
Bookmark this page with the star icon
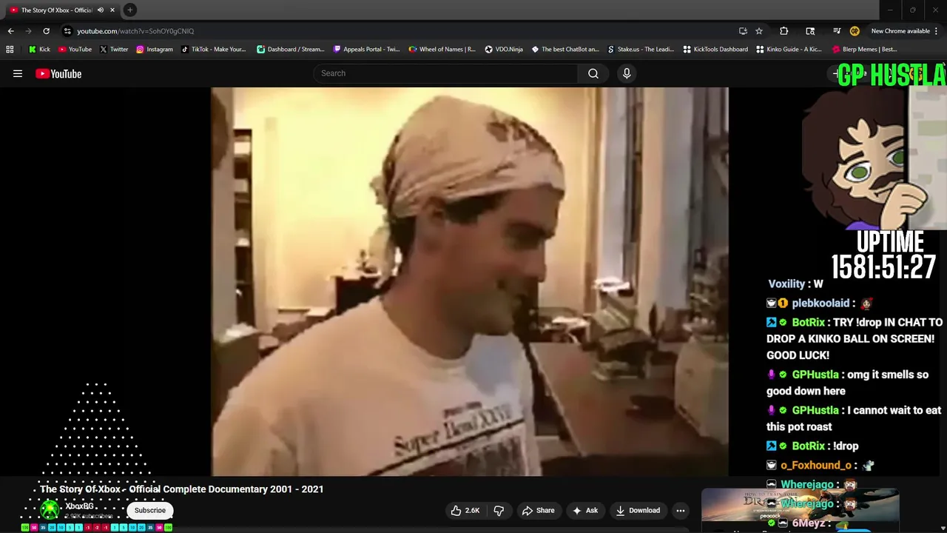759,31
